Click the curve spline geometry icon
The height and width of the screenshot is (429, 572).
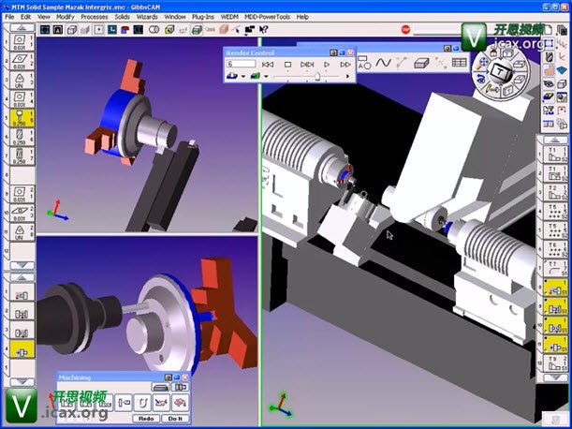(x=383, y=63)
